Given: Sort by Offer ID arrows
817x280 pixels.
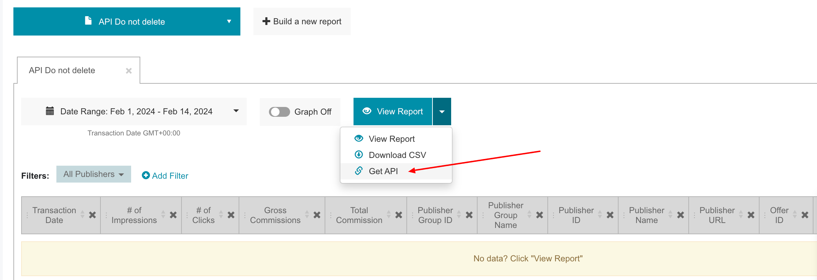Looking at the screenshot, I should click(x=795, y=214).
